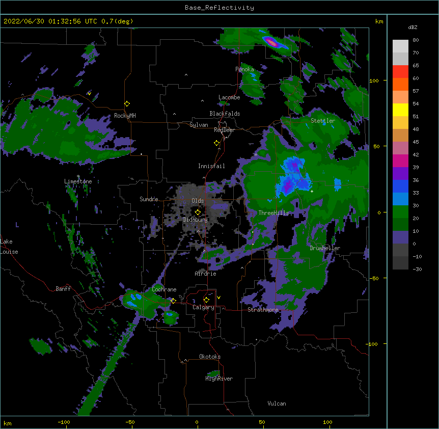The height and width of the screenshot is (429, 439).
Task: Pick the dusty pink swatch between 45 and 42
Action: coord(400,148)
